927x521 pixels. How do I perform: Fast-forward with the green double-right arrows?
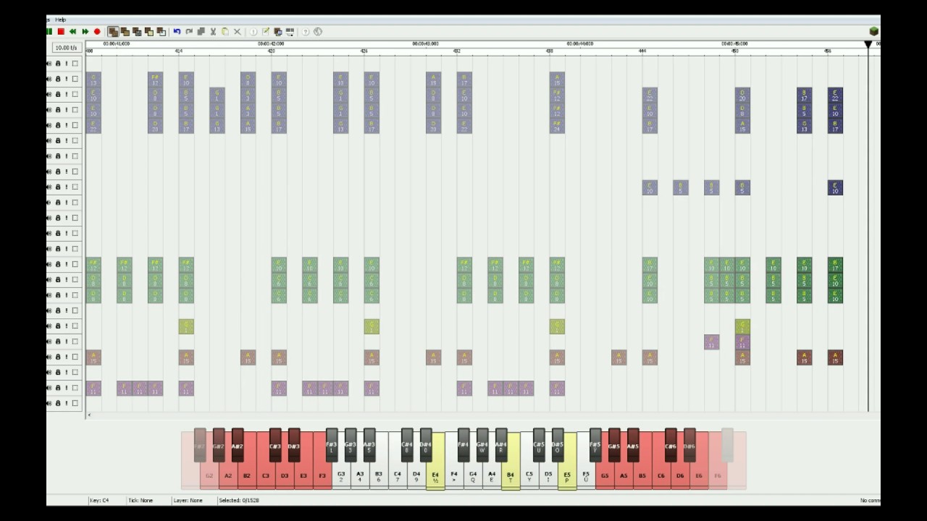coord(85,32)
